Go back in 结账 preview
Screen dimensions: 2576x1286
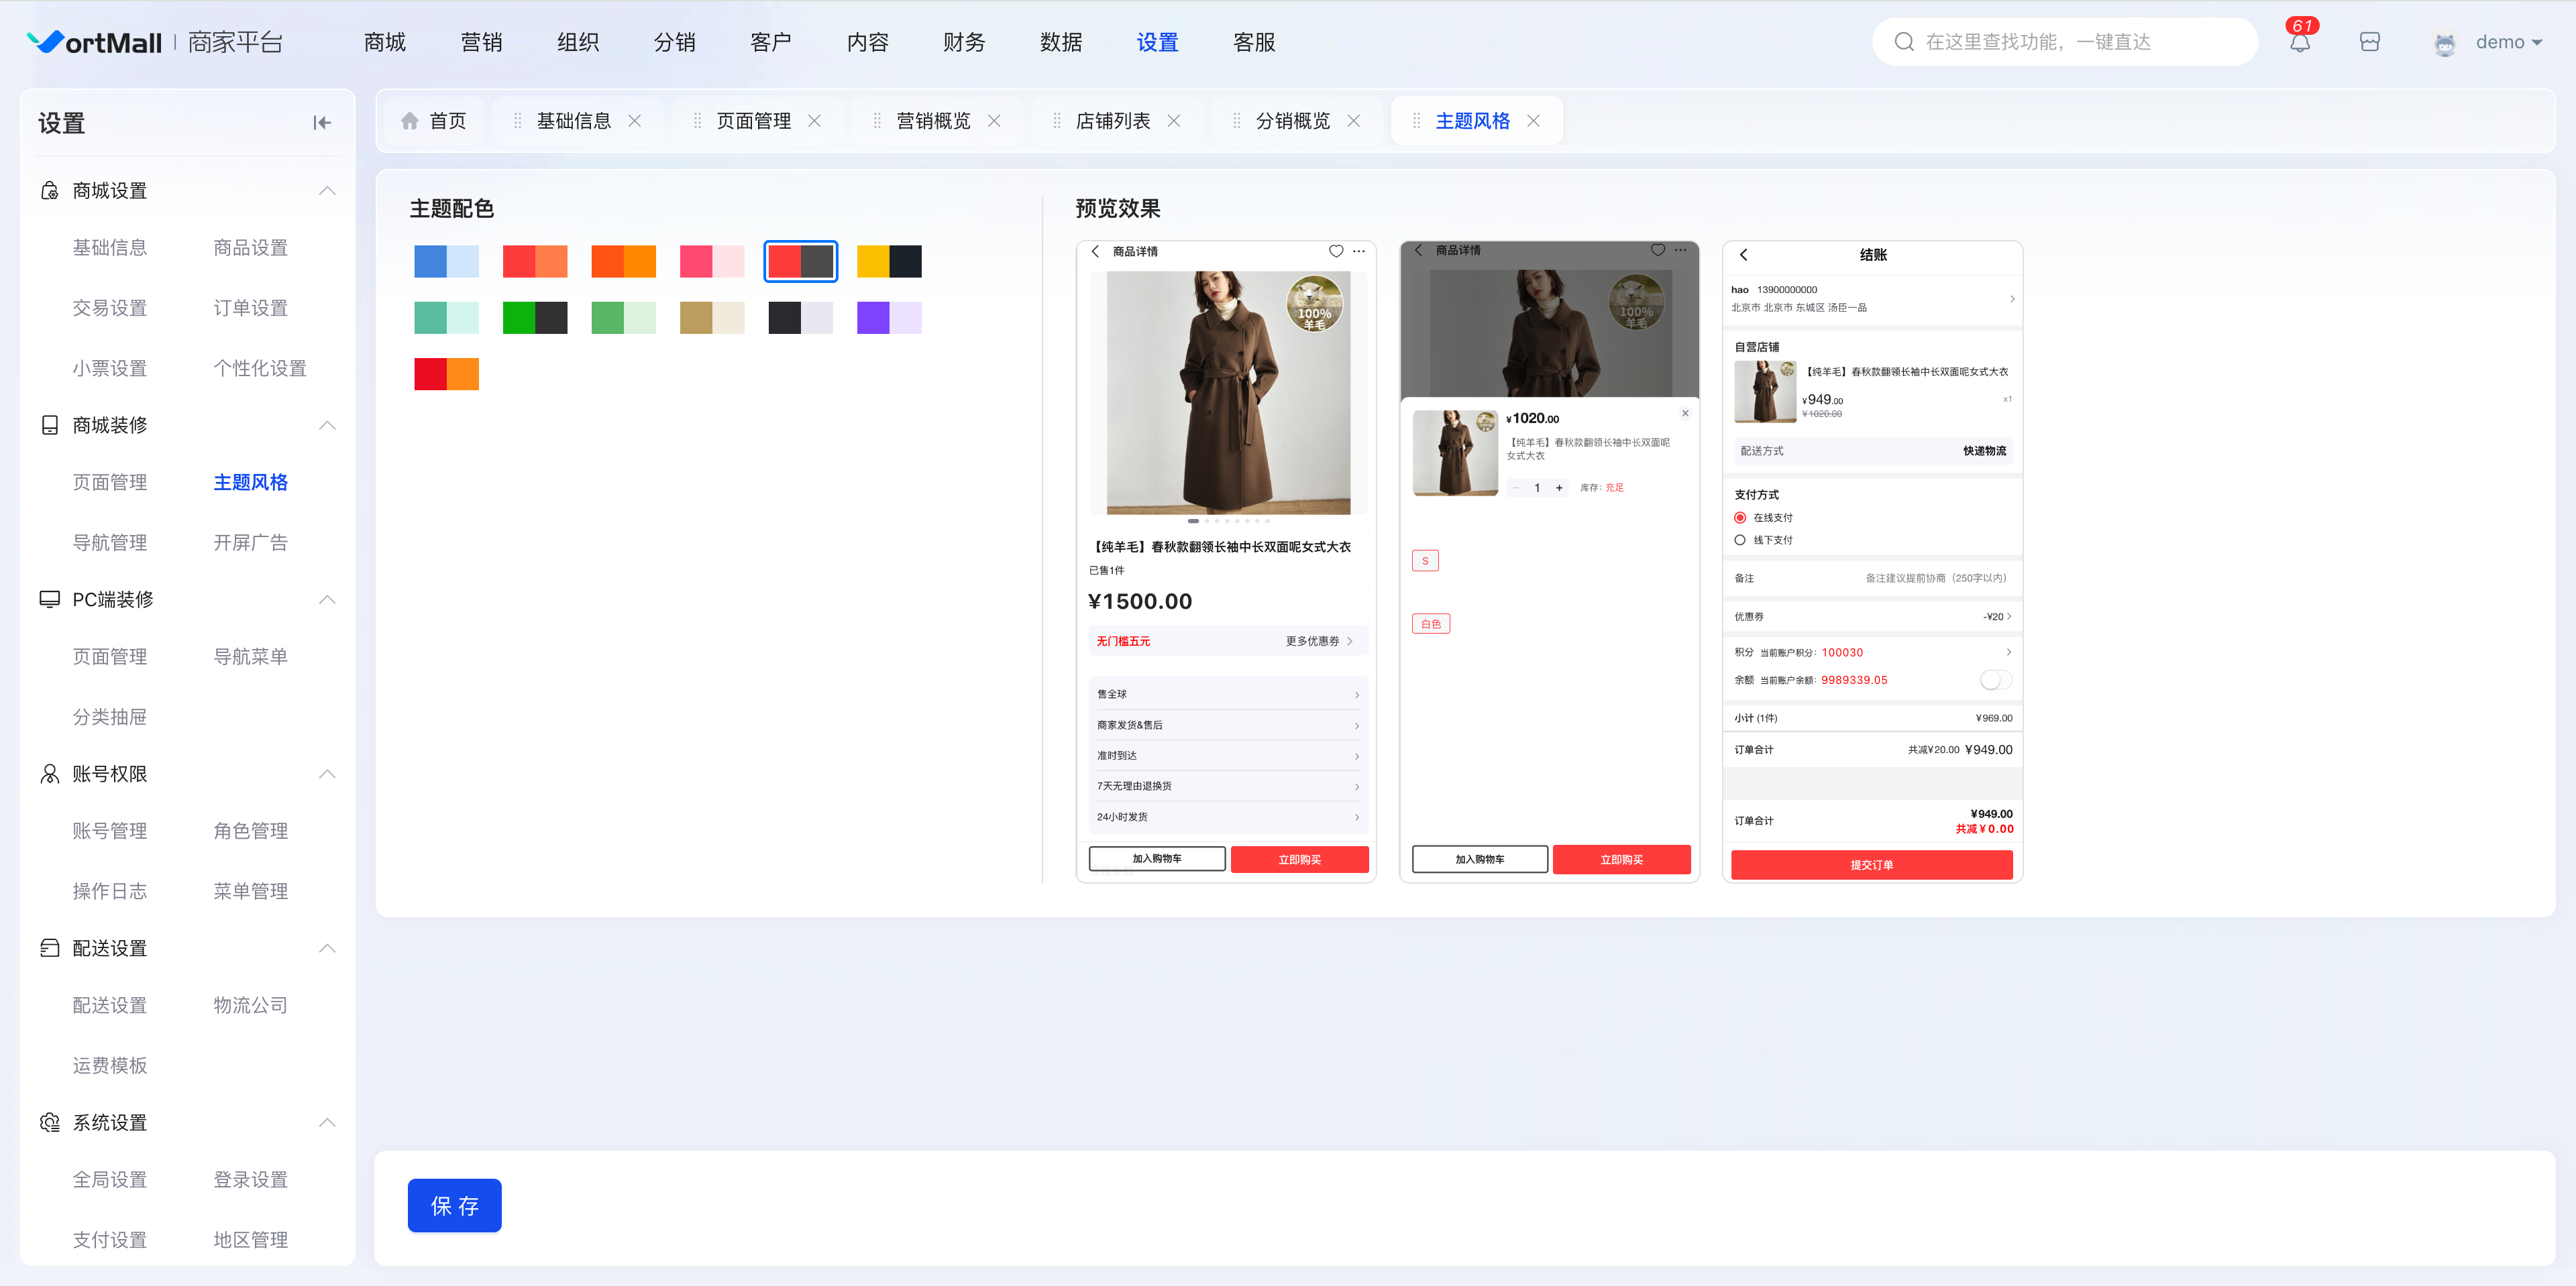click(1744, 255)
